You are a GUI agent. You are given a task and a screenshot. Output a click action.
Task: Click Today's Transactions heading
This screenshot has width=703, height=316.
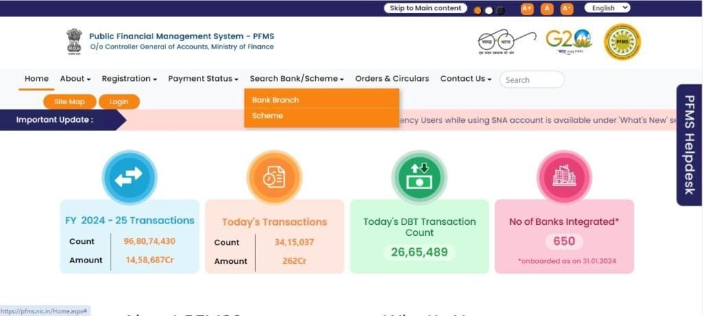click(x=275, y=222)
